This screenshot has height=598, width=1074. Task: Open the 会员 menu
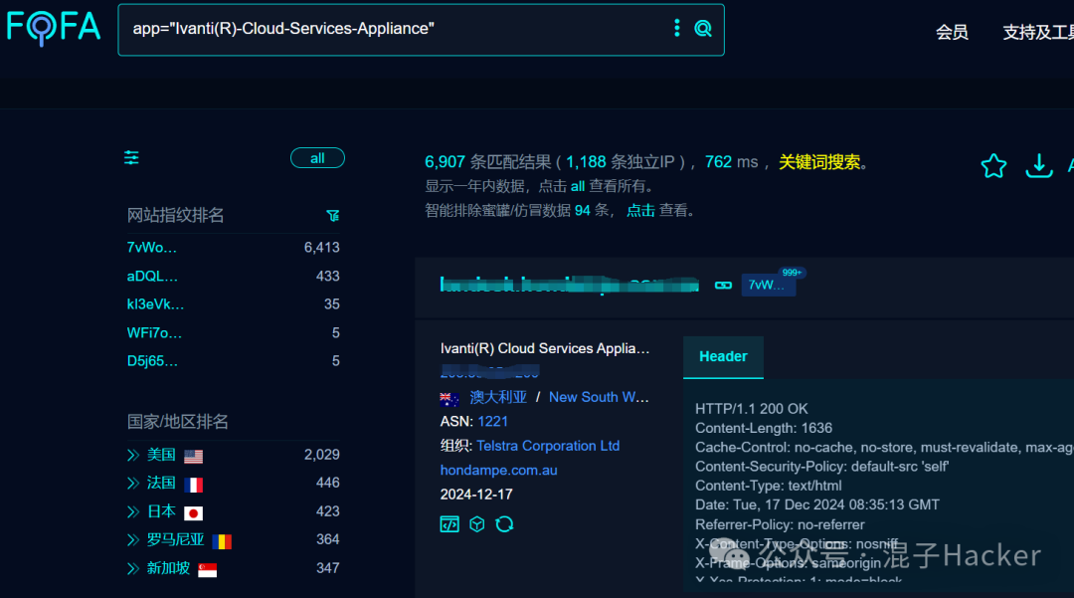[952, 32]
